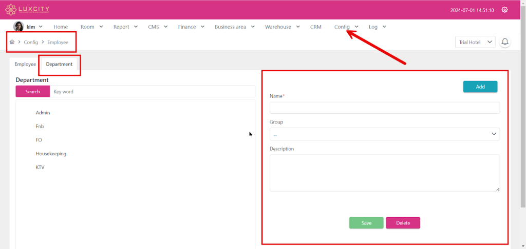The width and height of the screenshot is (526, 249).
Task: Select the Department tab
Action: pos(59,64)
